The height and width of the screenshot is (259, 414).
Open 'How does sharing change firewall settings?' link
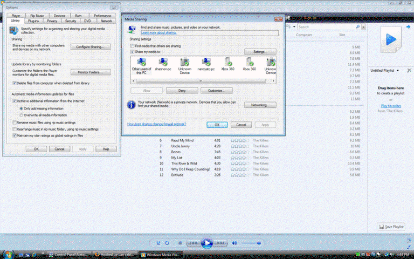coord(156,124)
